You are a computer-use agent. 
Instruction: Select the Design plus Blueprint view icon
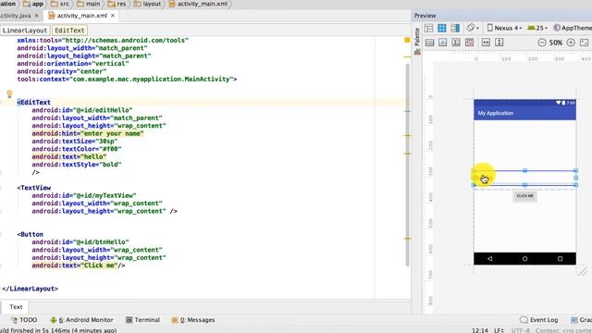pyautogui.click(x=455, y=28)
